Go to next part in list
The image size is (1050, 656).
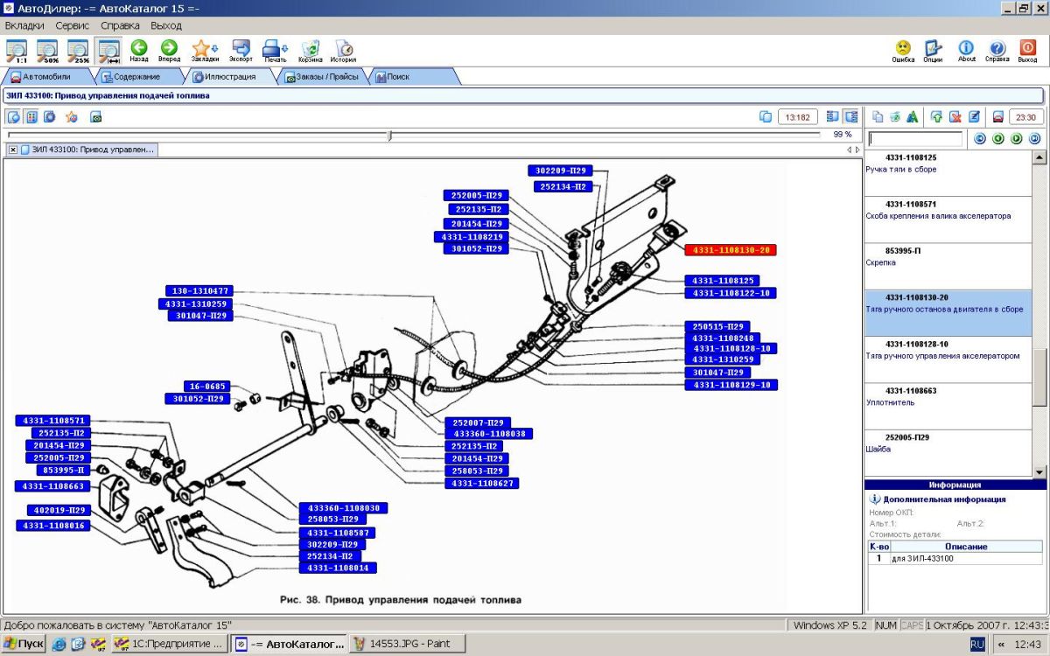(1016, 139)
